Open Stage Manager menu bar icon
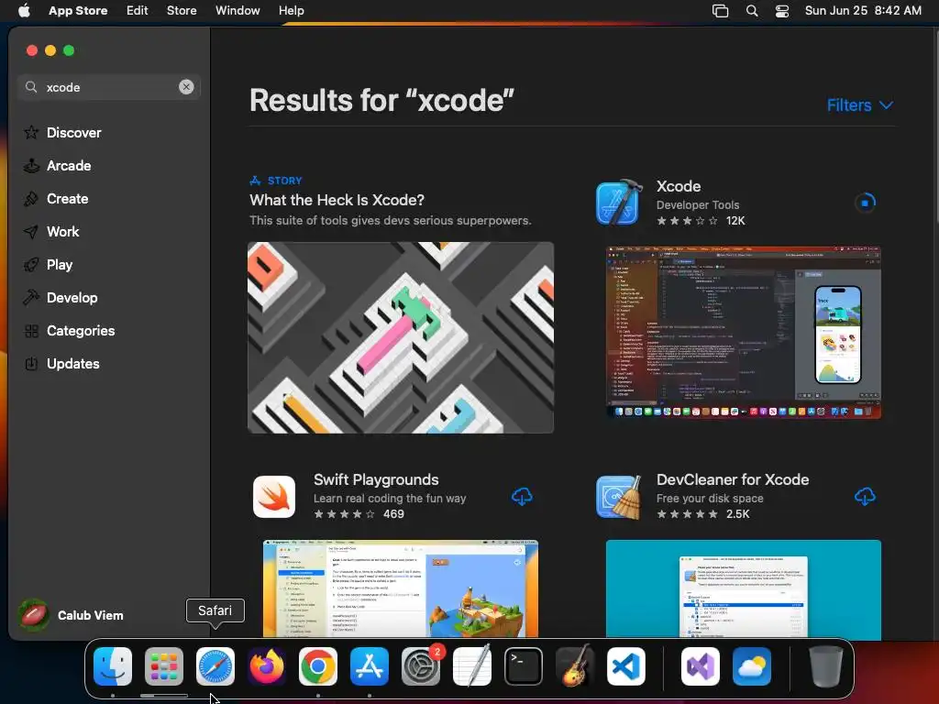939x704 pixels. pos(721,11)
